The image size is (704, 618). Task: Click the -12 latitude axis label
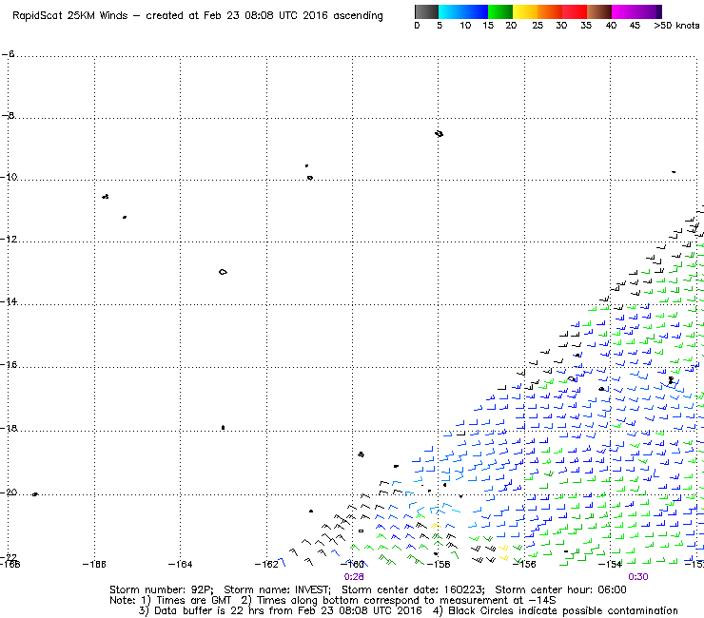[9, 239]
